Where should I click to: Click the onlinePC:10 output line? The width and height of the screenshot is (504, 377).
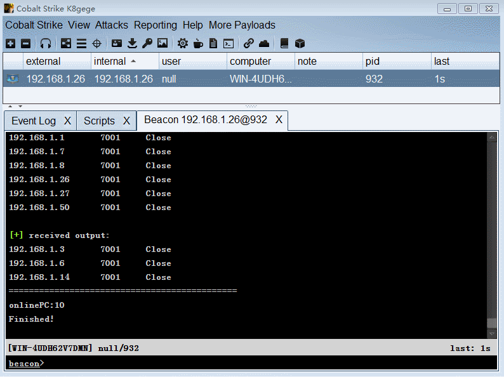pyautogui.click(x=37, y=305)
